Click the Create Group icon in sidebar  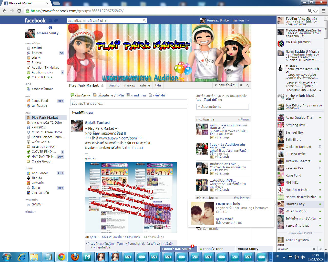coord(28,161)
